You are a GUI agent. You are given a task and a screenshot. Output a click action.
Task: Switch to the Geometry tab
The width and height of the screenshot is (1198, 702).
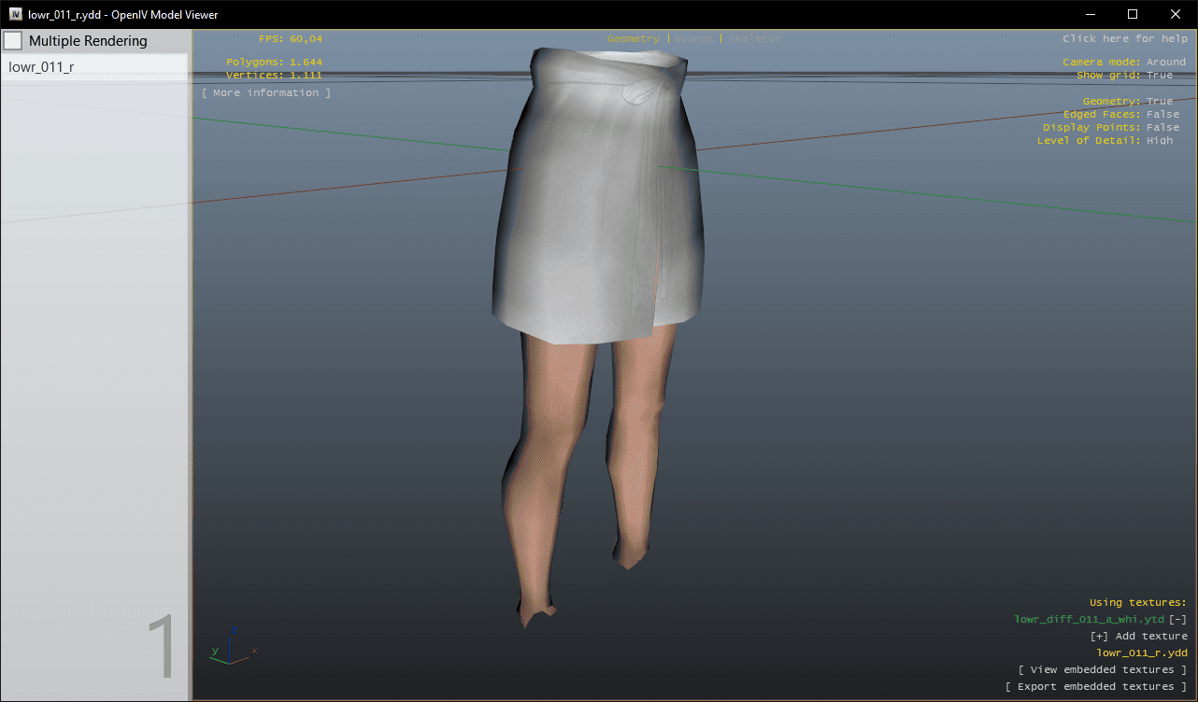[633, 39]
